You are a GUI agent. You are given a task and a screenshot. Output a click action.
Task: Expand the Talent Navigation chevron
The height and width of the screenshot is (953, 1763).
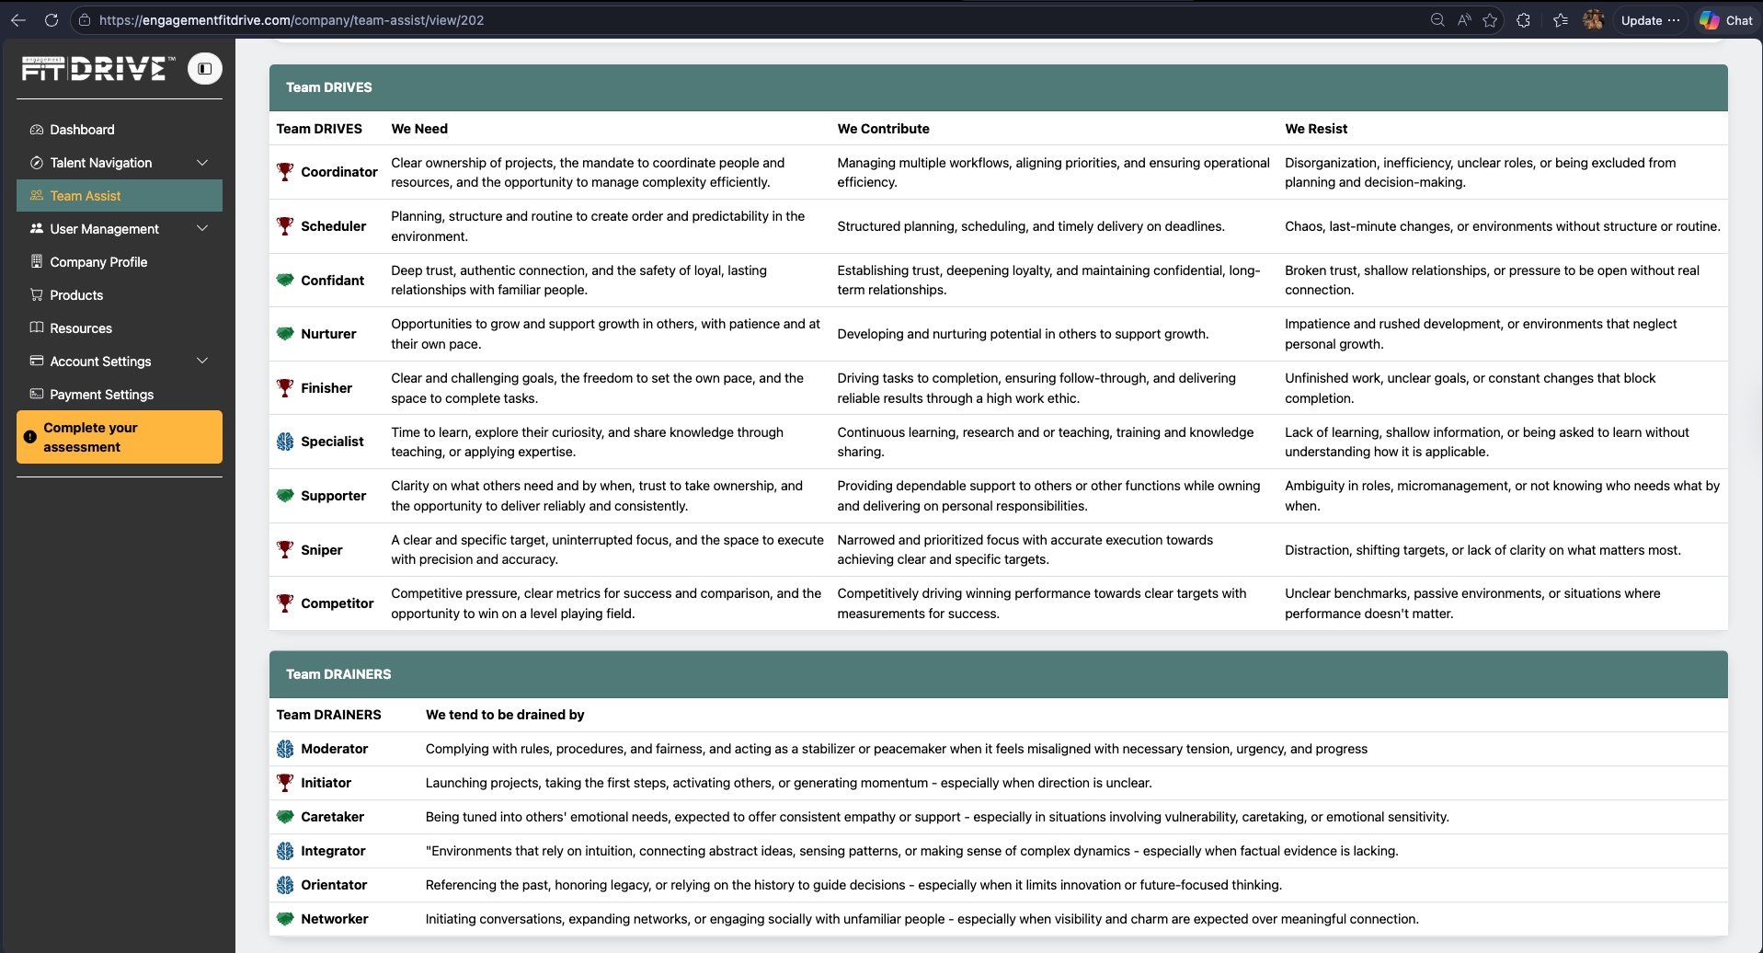202,163
